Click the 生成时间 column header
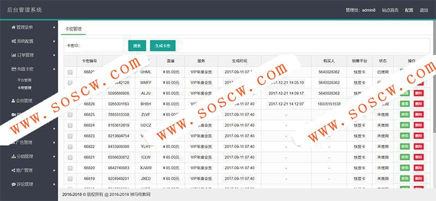The image size is (436, 201). click(x=239, y=61)
